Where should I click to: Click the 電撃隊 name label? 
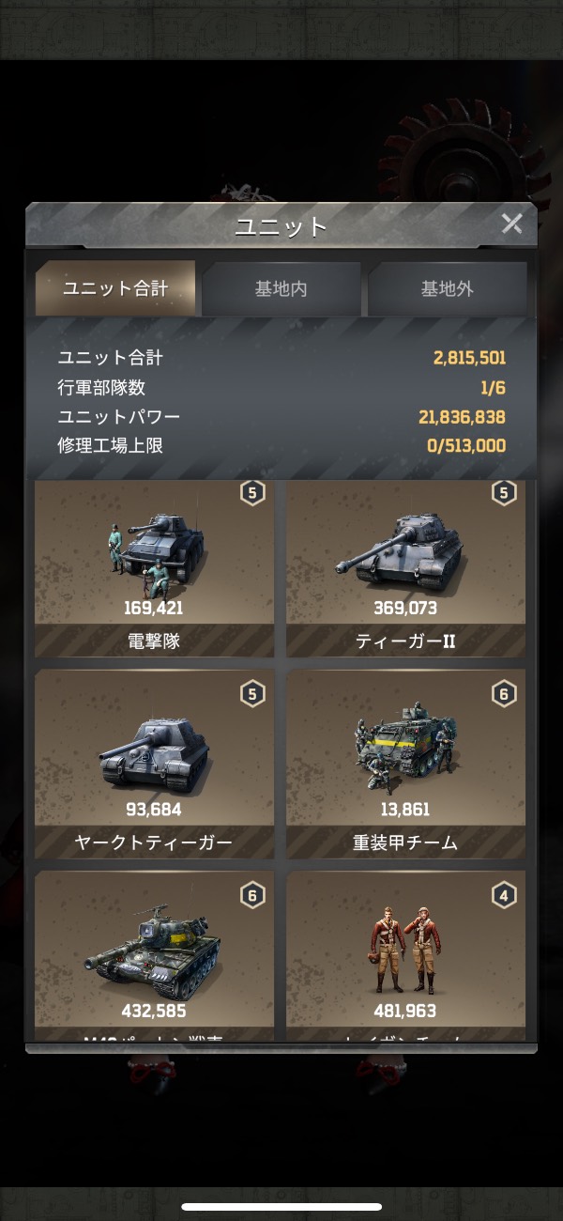[154, 641]
